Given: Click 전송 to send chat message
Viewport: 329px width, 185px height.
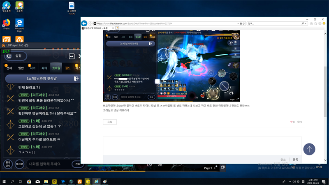Looking at the screenshot, I should click(x=77, y=164).
